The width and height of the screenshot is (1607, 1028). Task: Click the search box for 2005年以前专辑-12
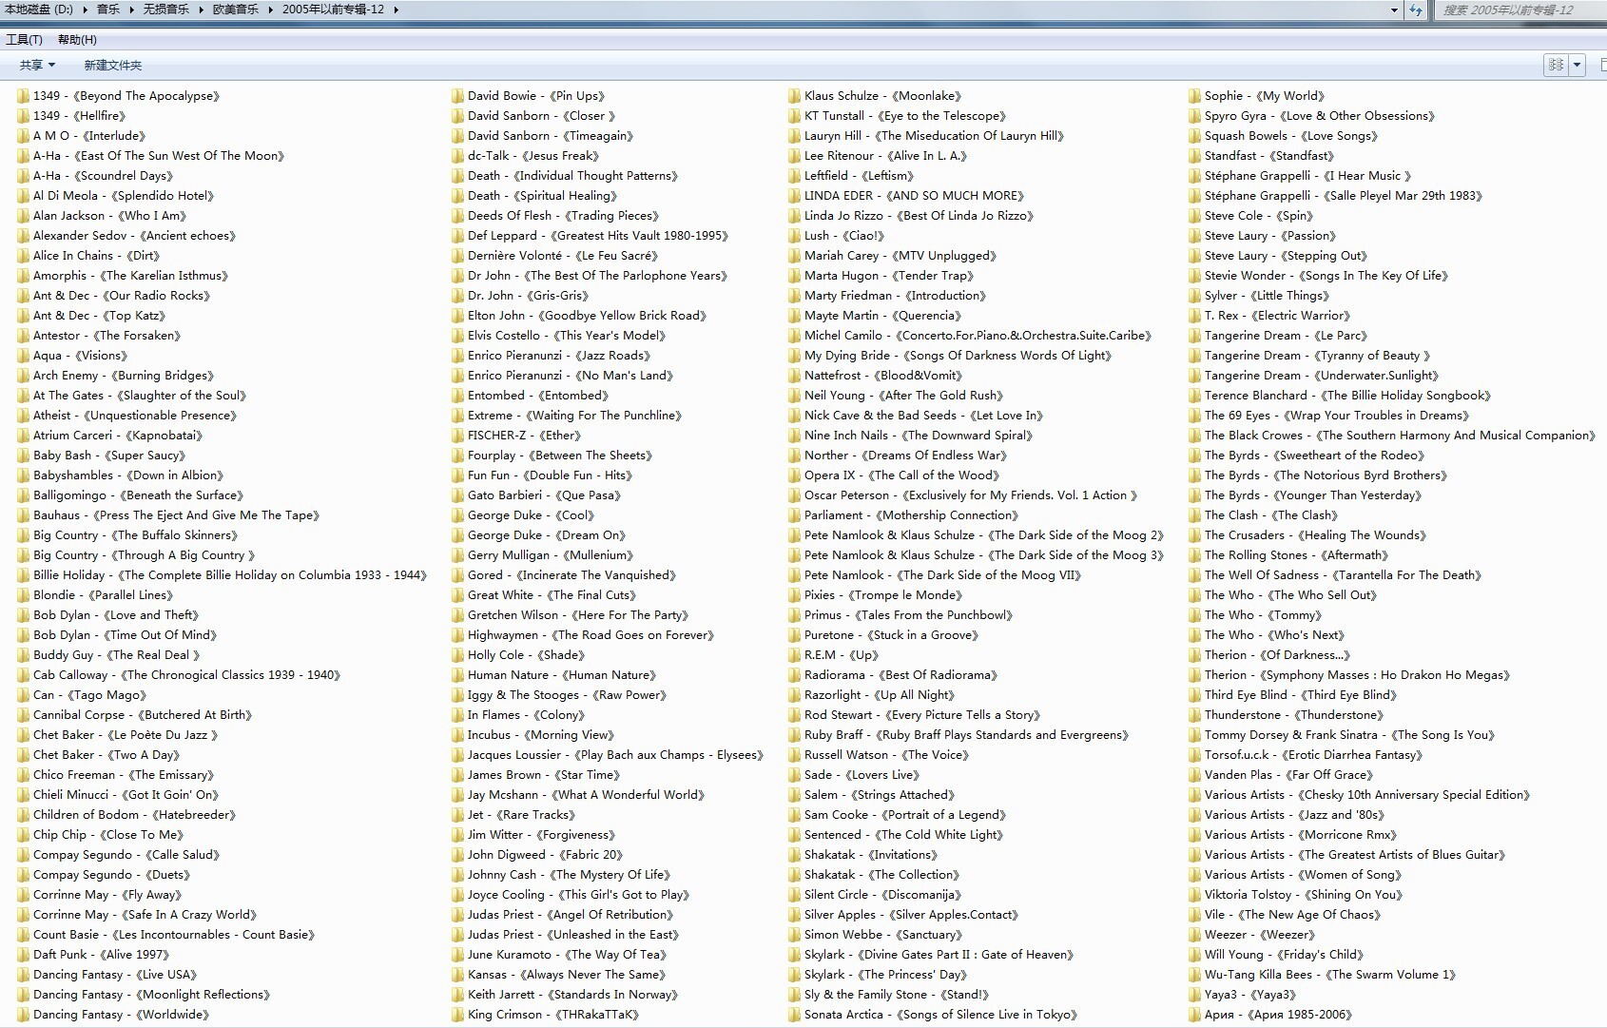click(1518, 10)
